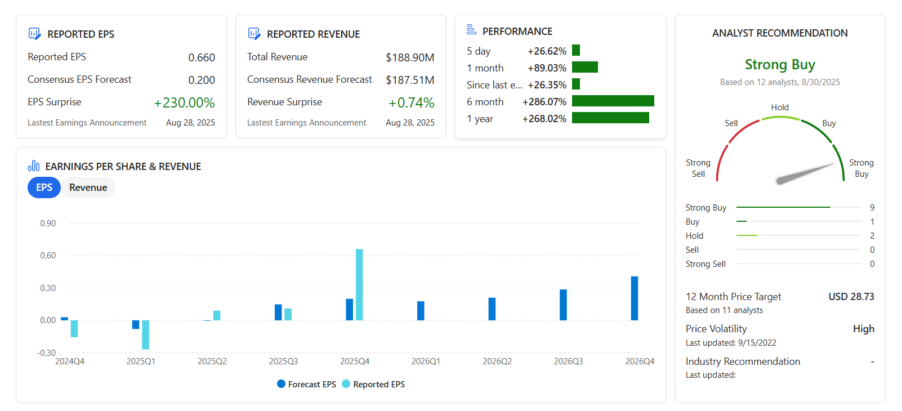Click the 1 year performance bar
This screenshot has width=902, height=411.
[610, 118]
